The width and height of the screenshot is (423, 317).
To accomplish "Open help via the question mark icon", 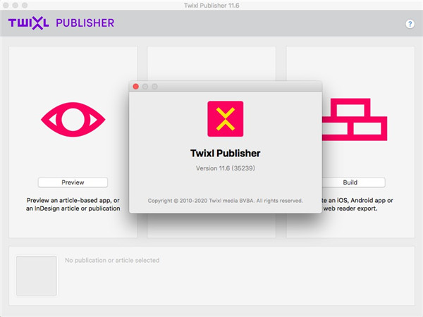I will click(410, 24).
